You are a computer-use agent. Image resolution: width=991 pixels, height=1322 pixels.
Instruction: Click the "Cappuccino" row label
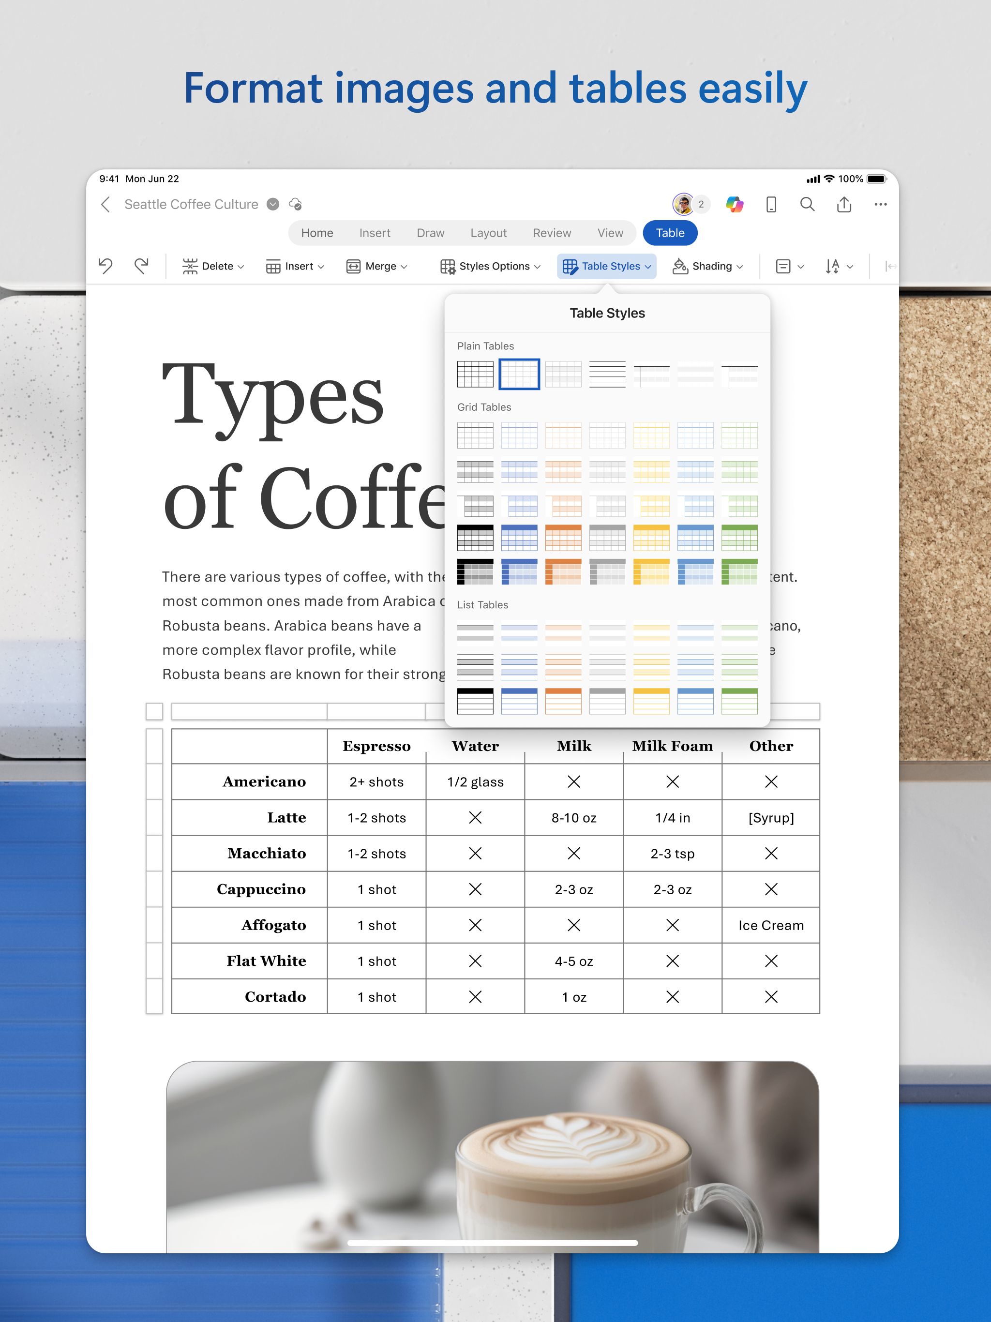(261, 889)
